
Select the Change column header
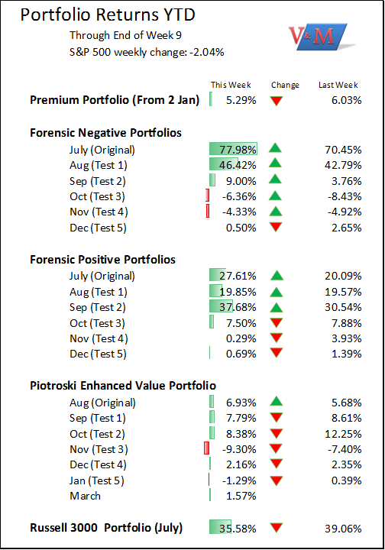(285, 85)
